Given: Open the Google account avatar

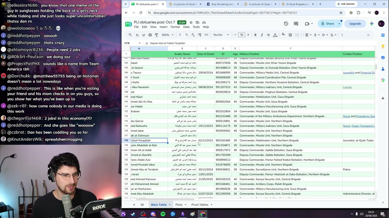Looking at the screenshot, I should [x=381, y=24].
